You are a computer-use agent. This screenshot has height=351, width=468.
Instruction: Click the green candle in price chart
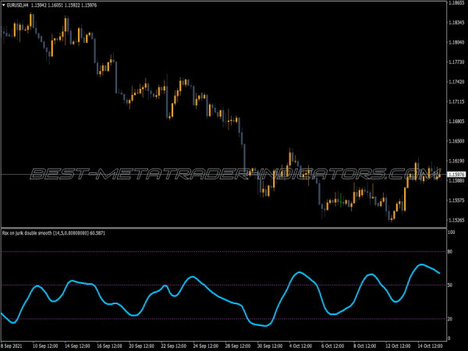pos(339,200)
